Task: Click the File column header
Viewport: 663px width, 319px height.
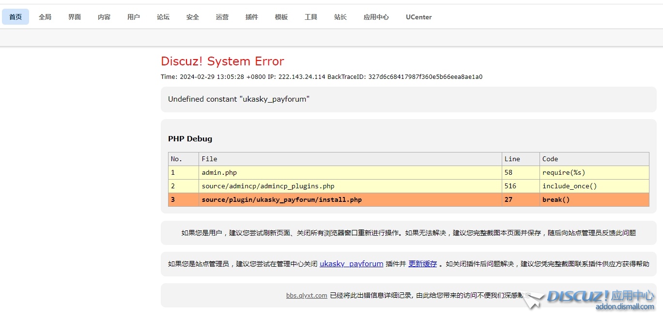Action: click(350, 159)
